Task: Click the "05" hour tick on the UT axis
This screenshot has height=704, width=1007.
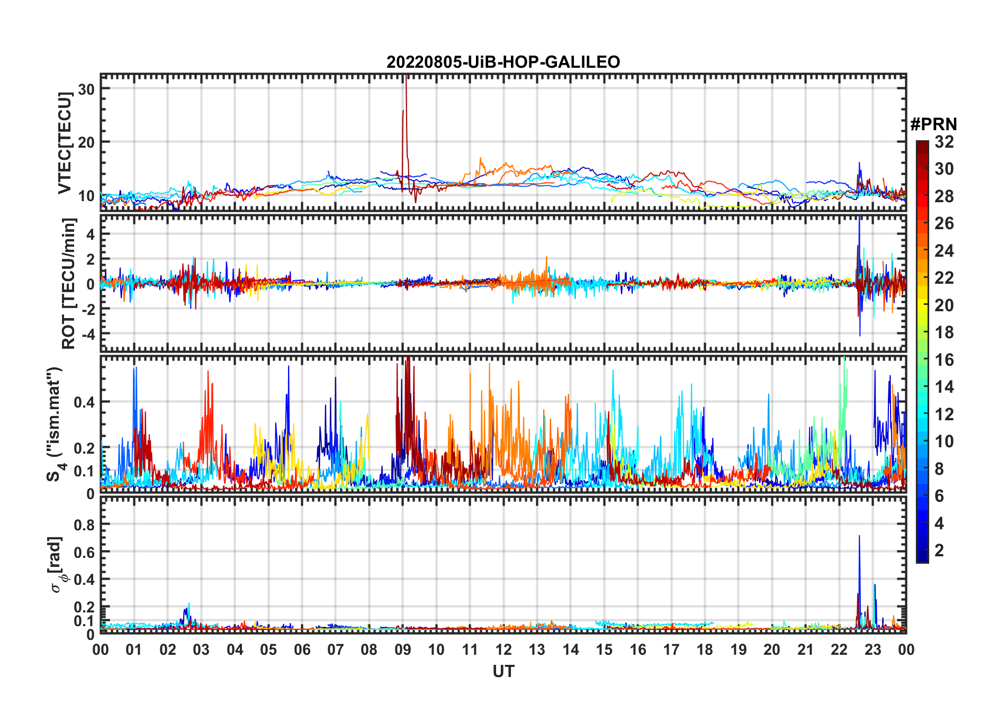Action: 268,650
